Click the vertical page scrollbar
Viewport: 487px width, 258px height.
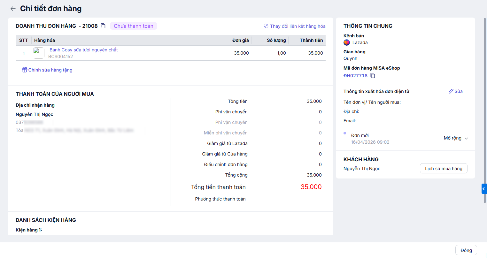coord(485,109)
